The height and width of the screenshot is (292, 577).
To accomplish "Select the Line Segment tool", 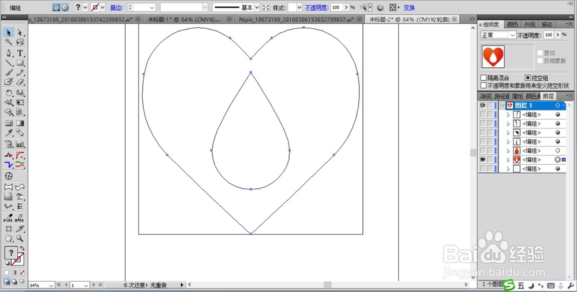I will point(9,63).
